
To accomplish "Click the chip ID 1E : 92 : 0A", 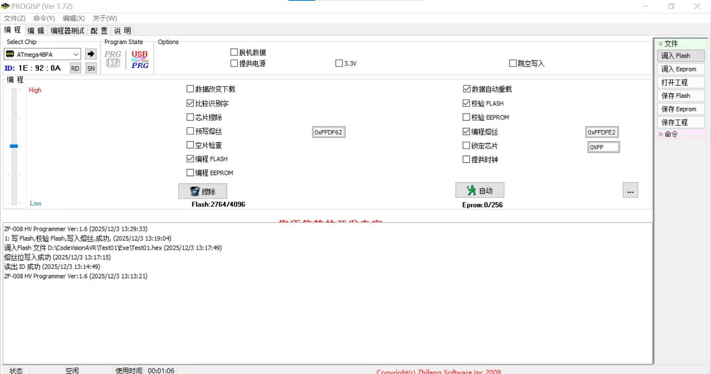I will pos(39,68).
